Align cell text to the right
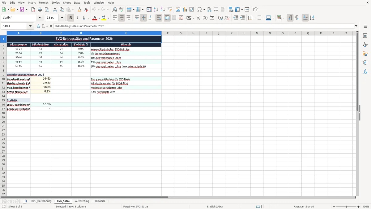371x209 pixels. click(128, 18)
